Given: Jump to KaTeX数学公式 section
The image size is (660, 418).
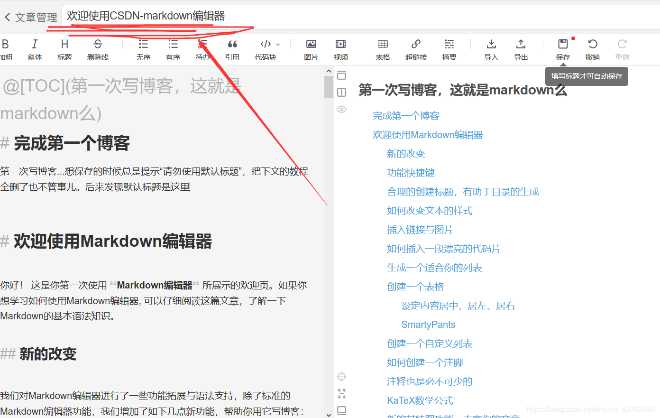Looking at the screenshot, I should click(x=420, y=400).
